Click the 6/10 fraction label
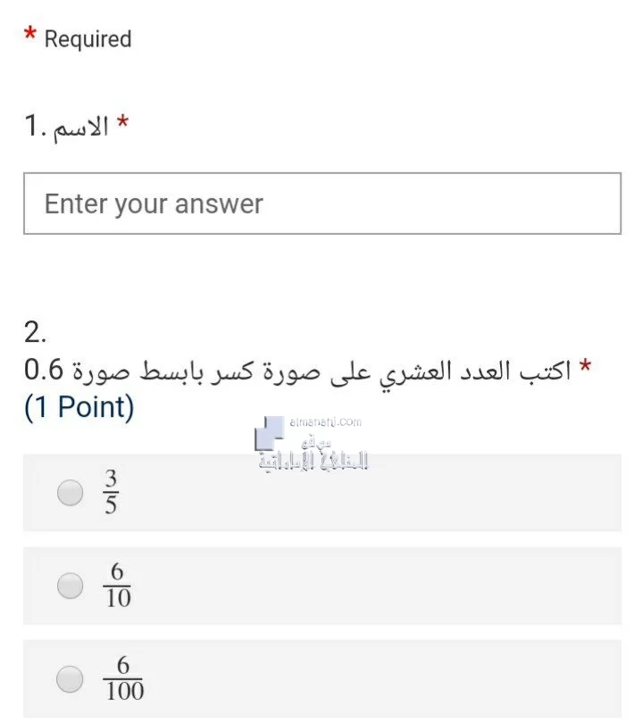Viewport: 643px width, 724px height. coord(117,585)
